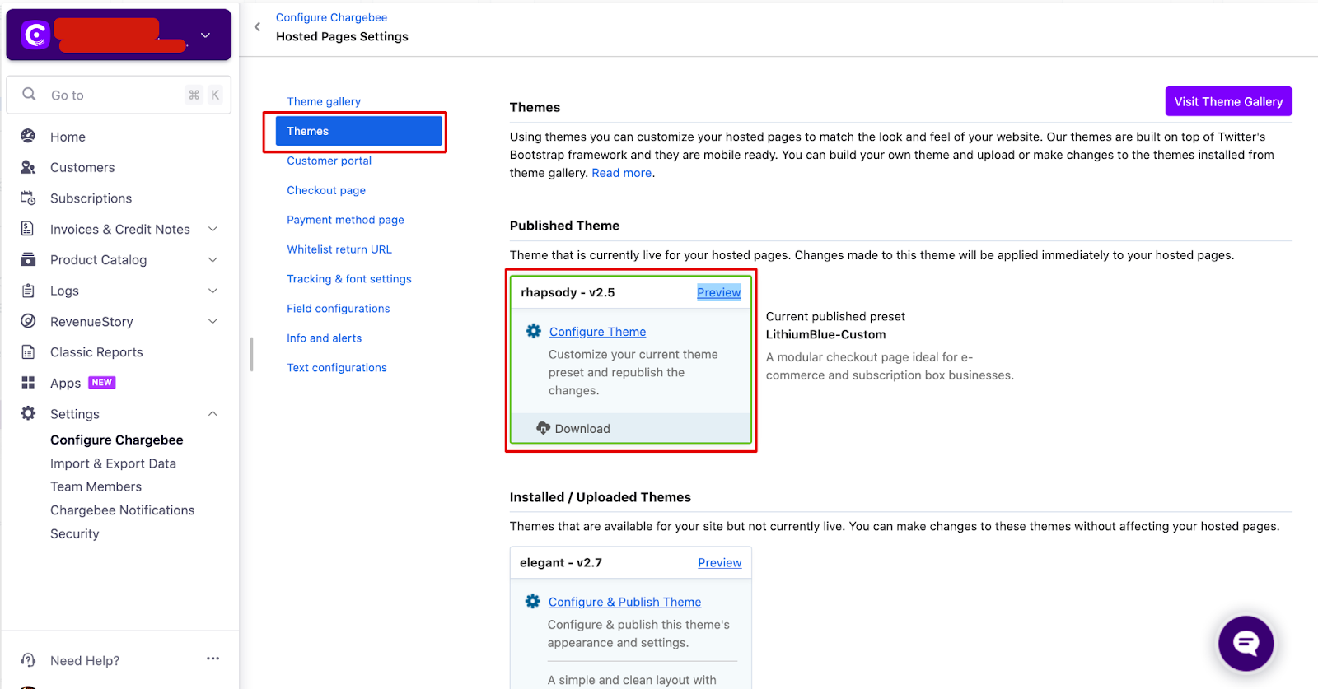Collapse the Settings section chevron
The height and width of the screenshot is (689, 1318).
pyautogui.click(x=213, y=414)
